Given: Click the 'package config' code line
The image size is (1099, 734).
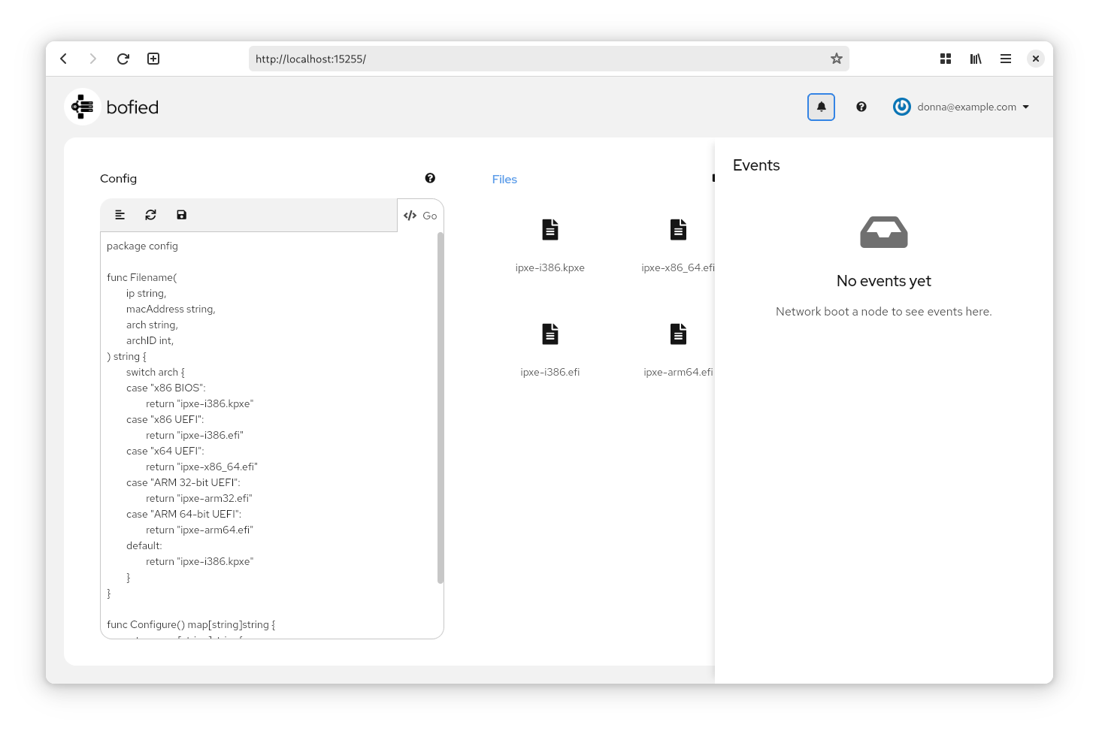Looking at the screenshot, I should 142,246.
